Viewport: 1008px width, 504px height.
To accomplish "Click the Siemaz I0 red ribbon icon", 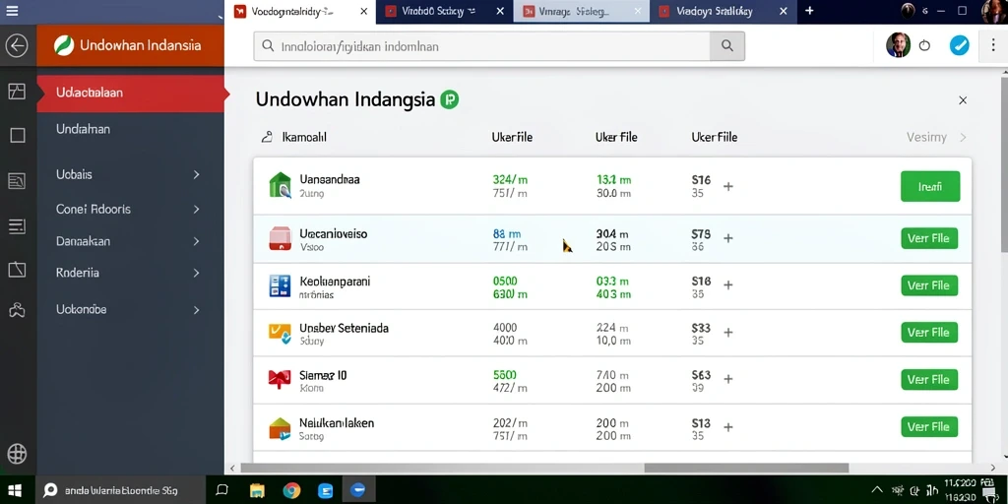I will (x=280, y=379).
